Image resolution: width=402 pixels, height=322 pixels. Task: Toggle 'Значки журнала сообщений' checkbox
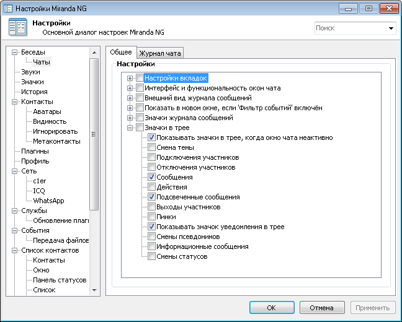tap(140, 118)
